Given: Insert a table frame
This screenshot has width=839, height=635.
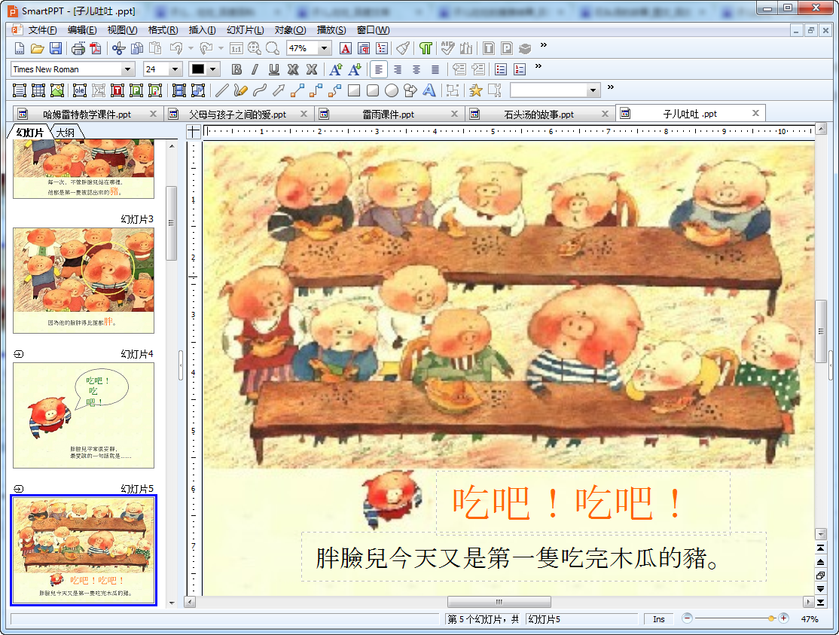Looking at the screenshot, I should pos(38,90).
